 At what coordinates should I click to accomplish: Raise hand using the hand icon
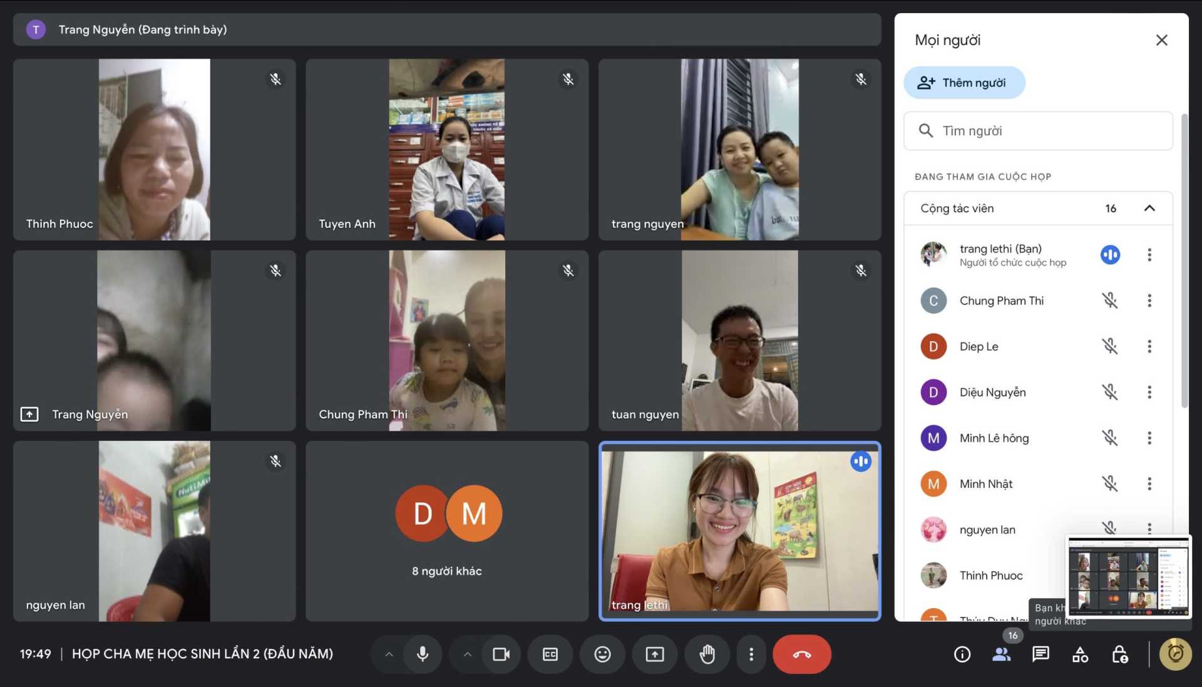tap(707, 654)
